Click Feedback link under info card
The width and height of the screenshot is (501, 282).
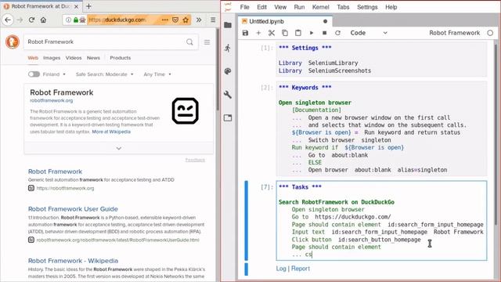pos(195,160)
